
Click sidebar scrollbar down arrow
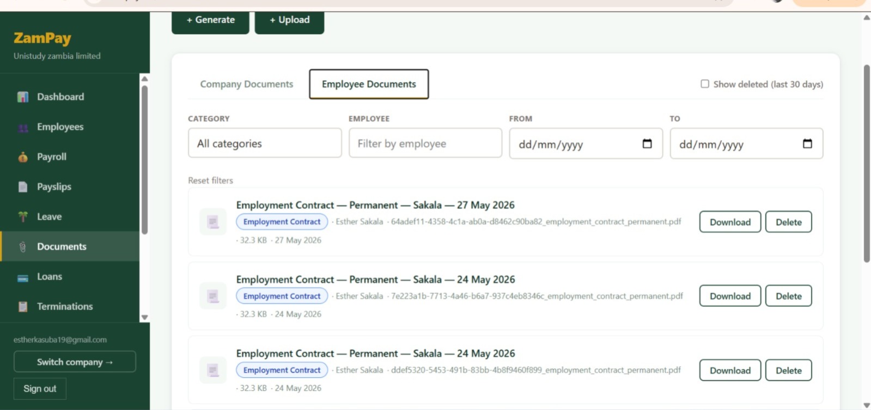[x=144, y=317]
